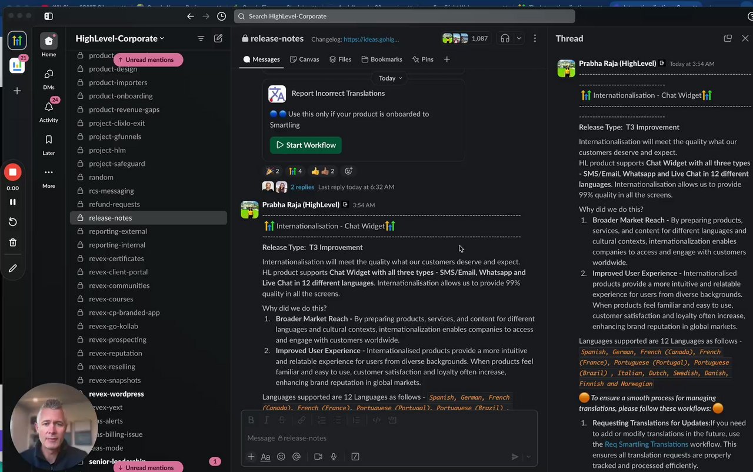Jump to the top Unread mentions
Screen dimensions: 753x472
[148, 59]
